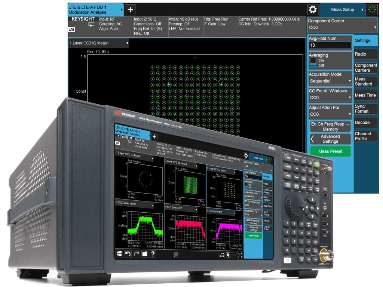This screenshot has width=383, height=287.
Task: Click the number 0 key on the front panel
Action: click(287, 250)
